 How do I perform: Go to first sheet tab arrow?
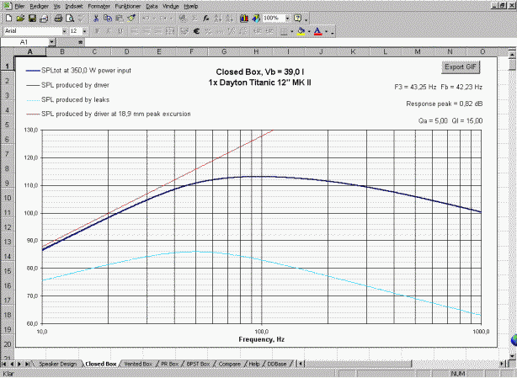[x=4, y=364]
